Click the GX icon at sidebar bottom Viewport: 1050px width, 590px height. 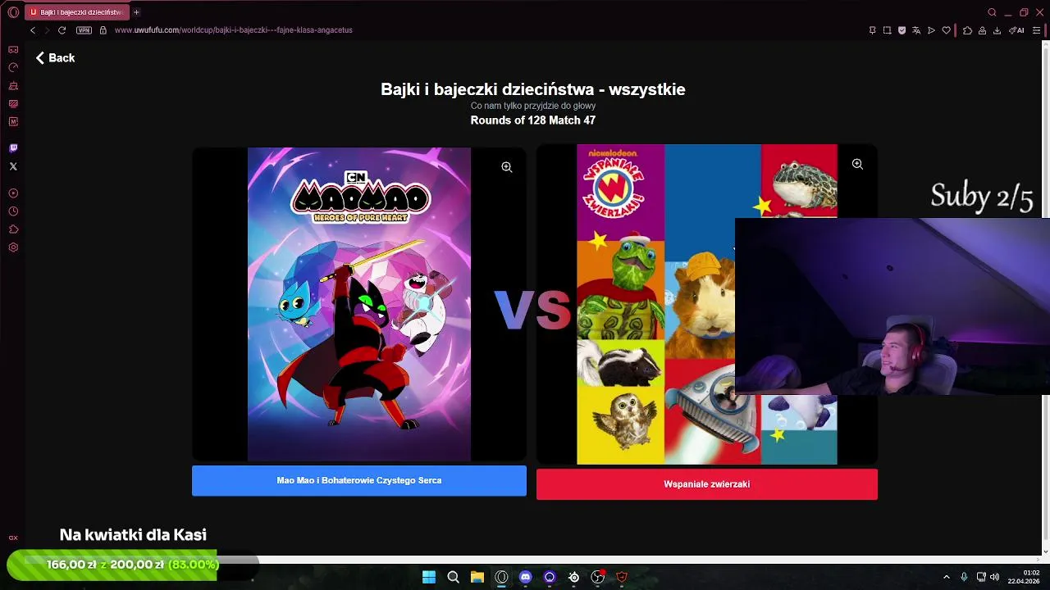[13, 538]
